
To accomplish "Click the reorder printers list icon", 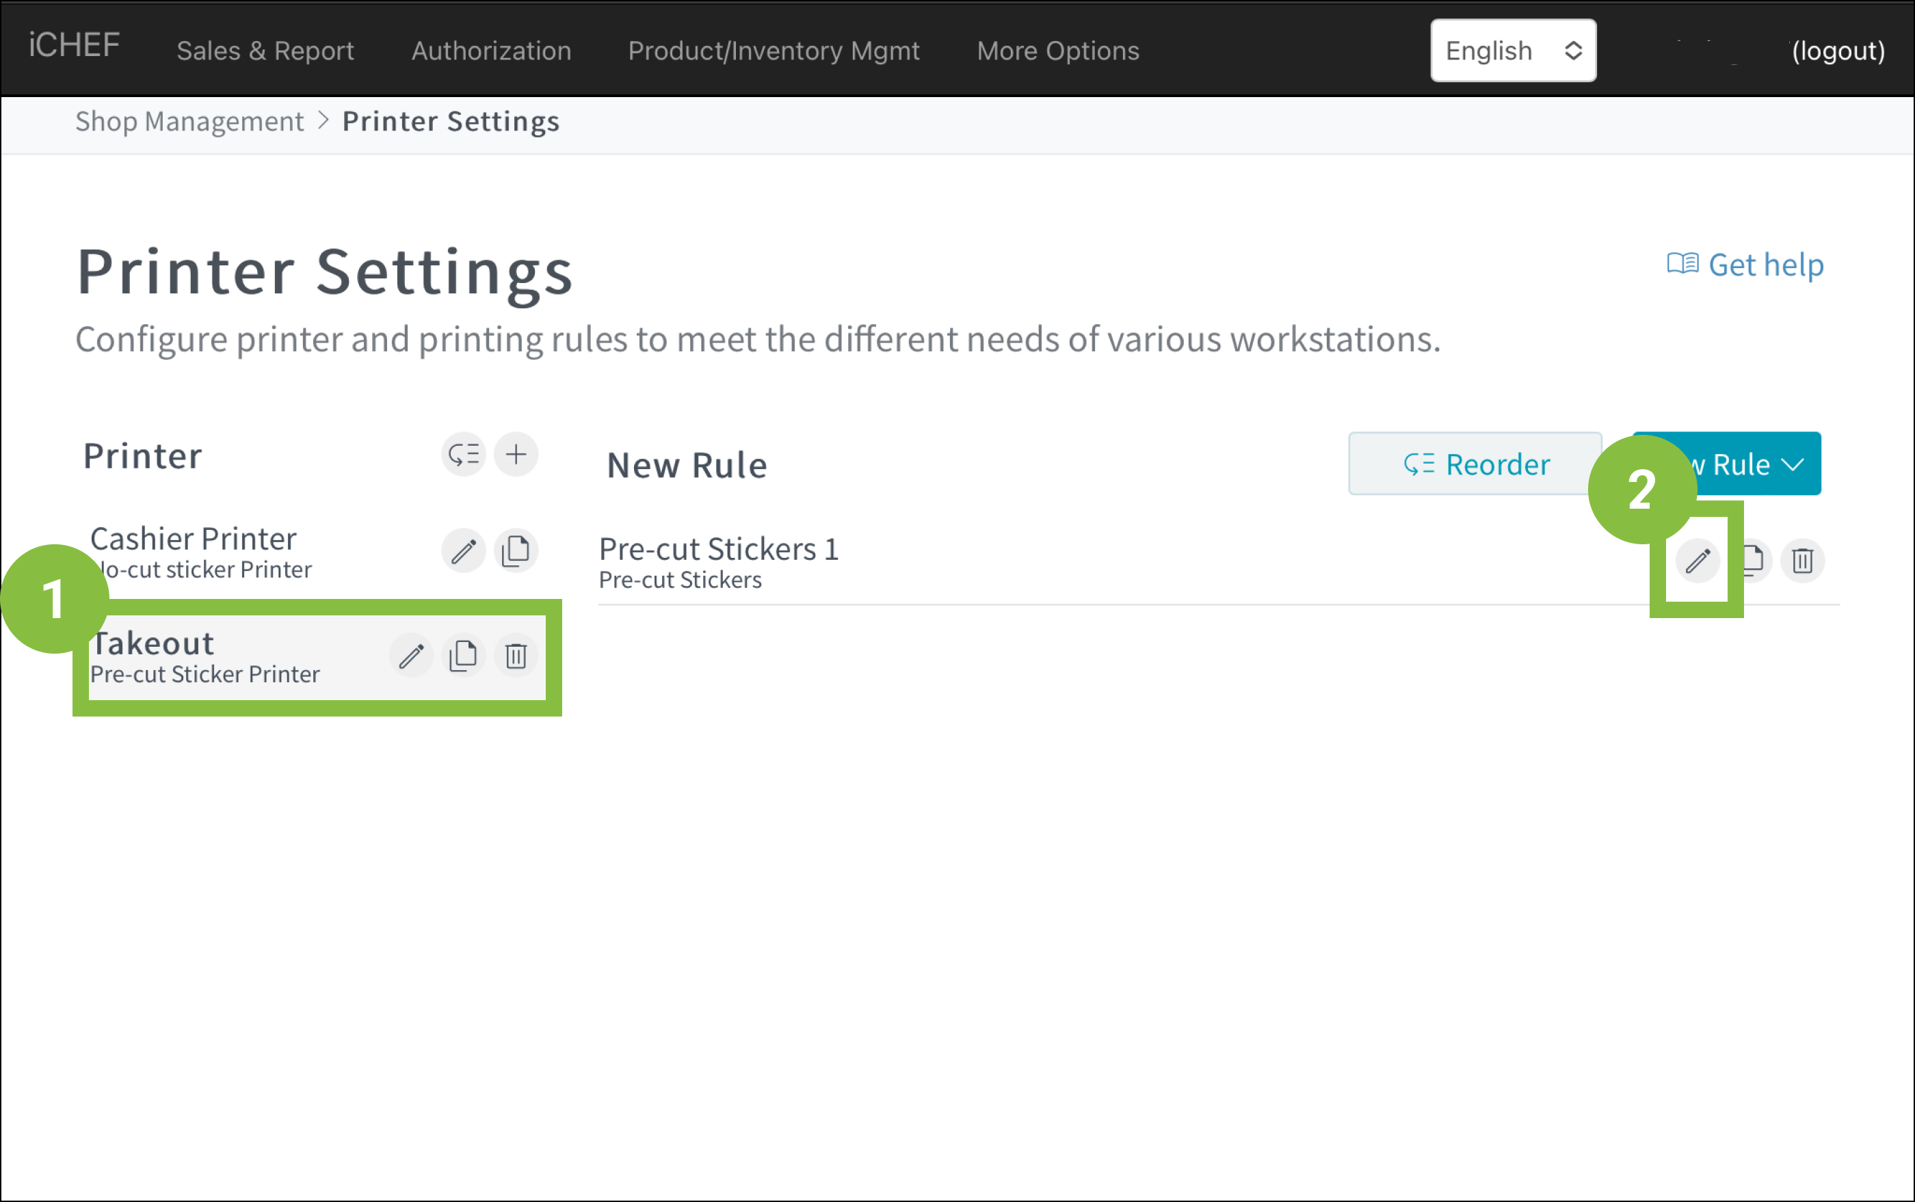I will (x=464, y=455).
